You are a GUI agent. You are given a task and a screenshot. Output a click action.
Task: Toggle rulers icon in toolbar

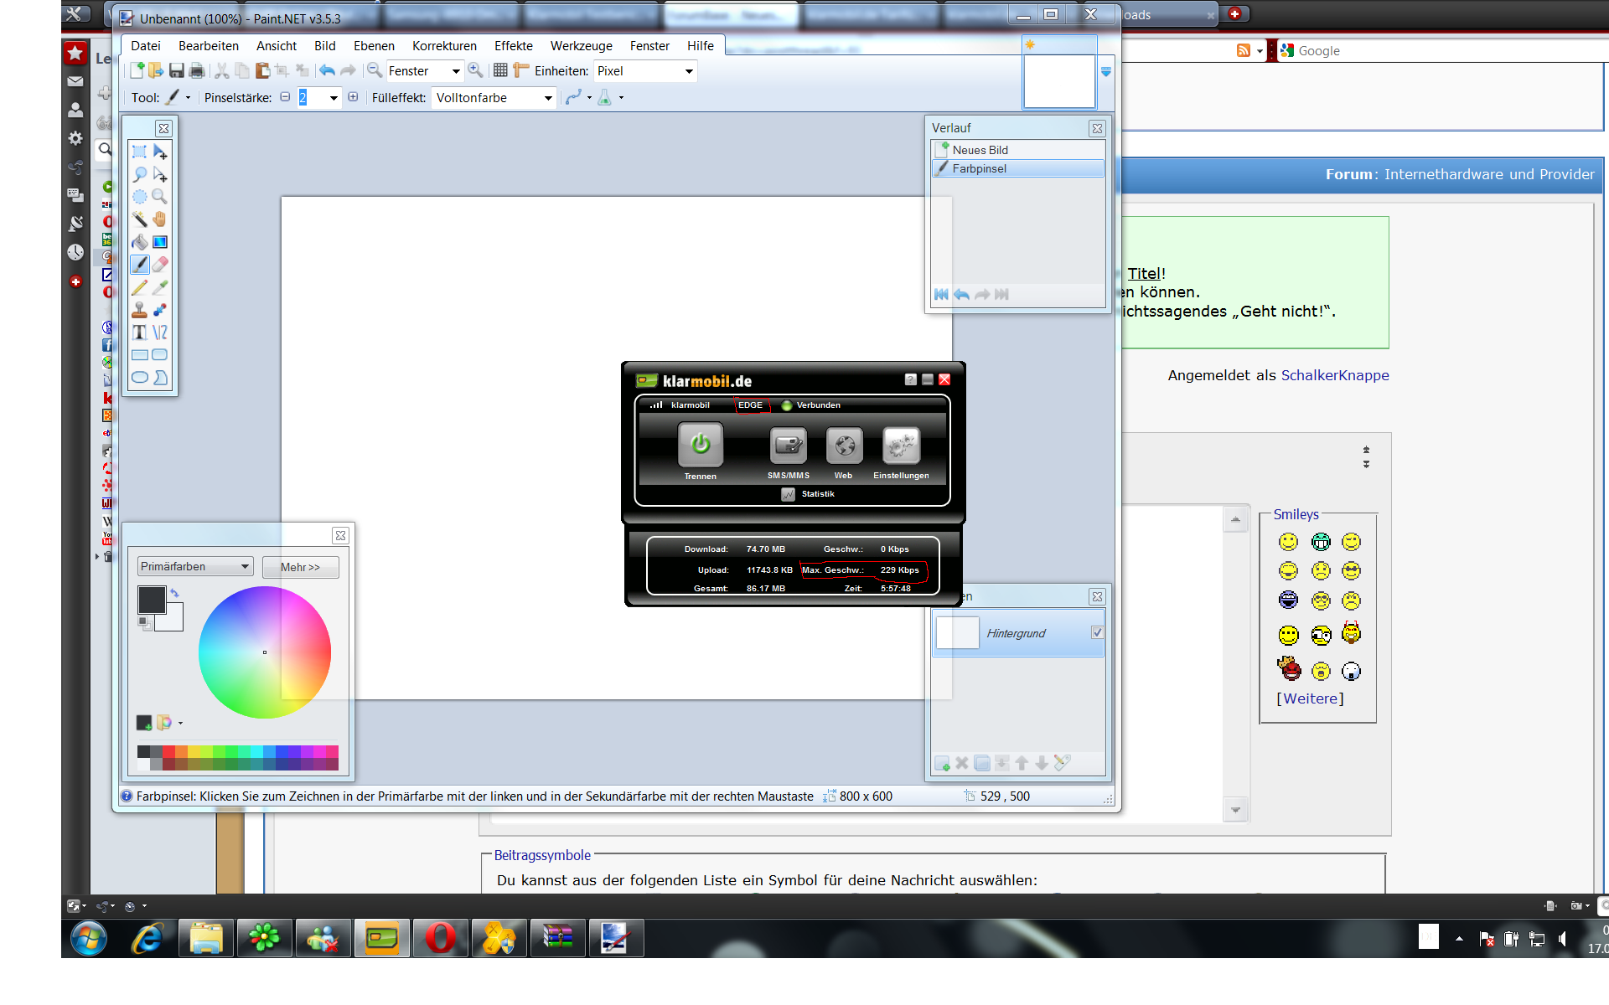click(520, 71)
